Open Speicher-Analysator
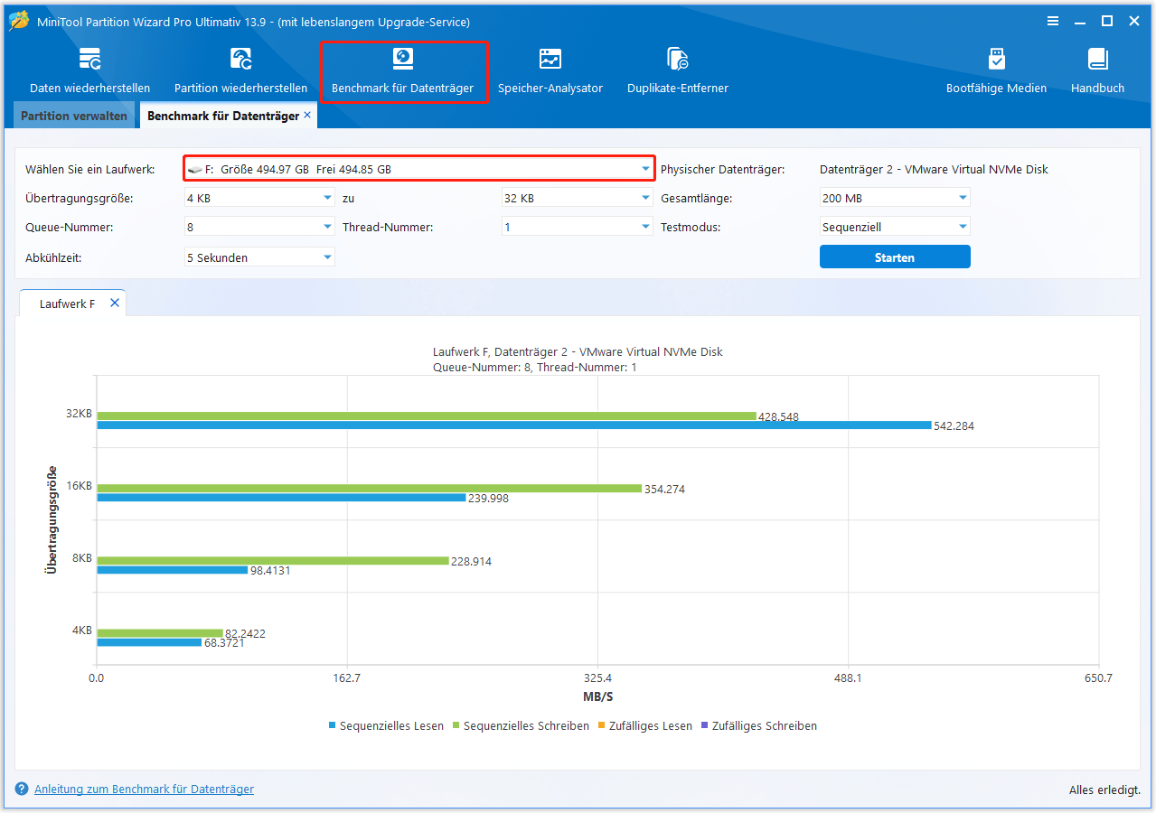The width and height of the screenshot is (1156, 813). click(x=550, y=70)
